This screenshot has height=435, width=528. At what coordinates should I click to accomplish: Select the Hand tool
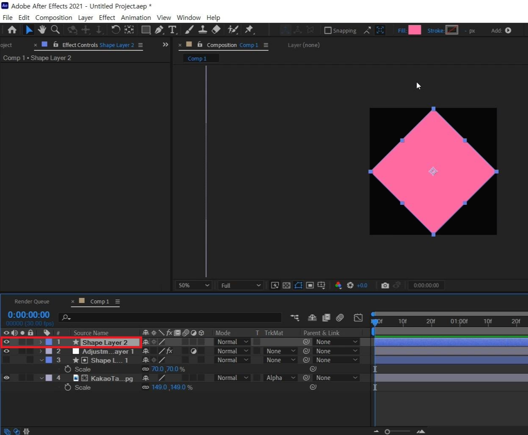click(42, 30)
